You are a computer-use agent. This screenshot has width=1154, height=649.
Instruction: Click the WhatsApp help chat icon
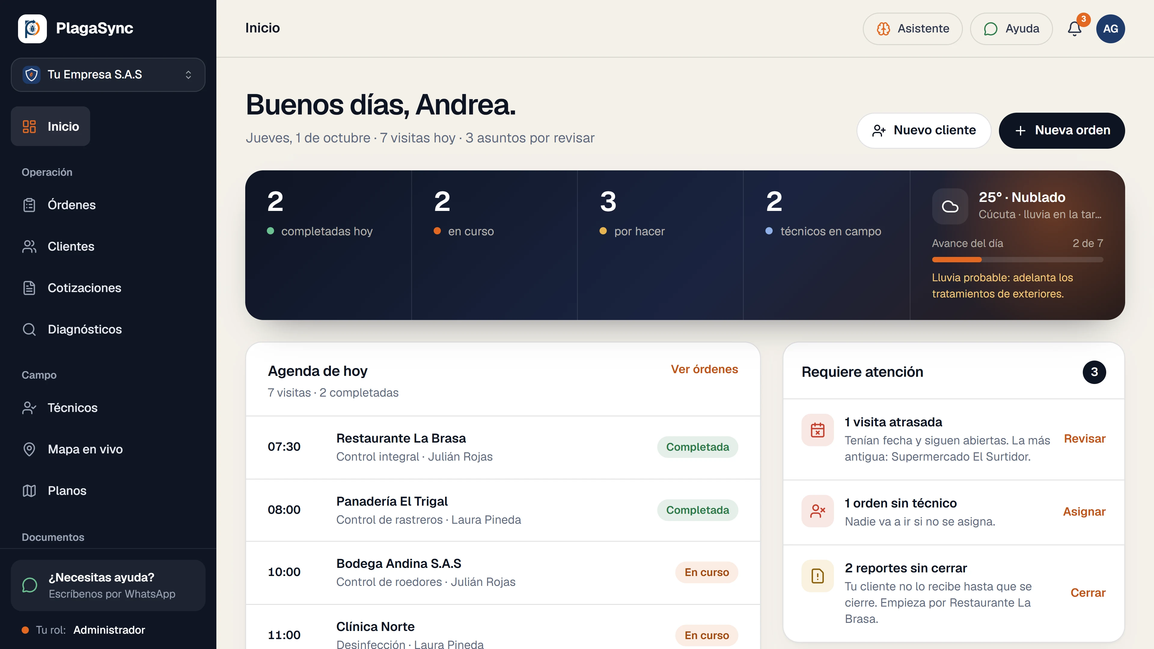29,585
